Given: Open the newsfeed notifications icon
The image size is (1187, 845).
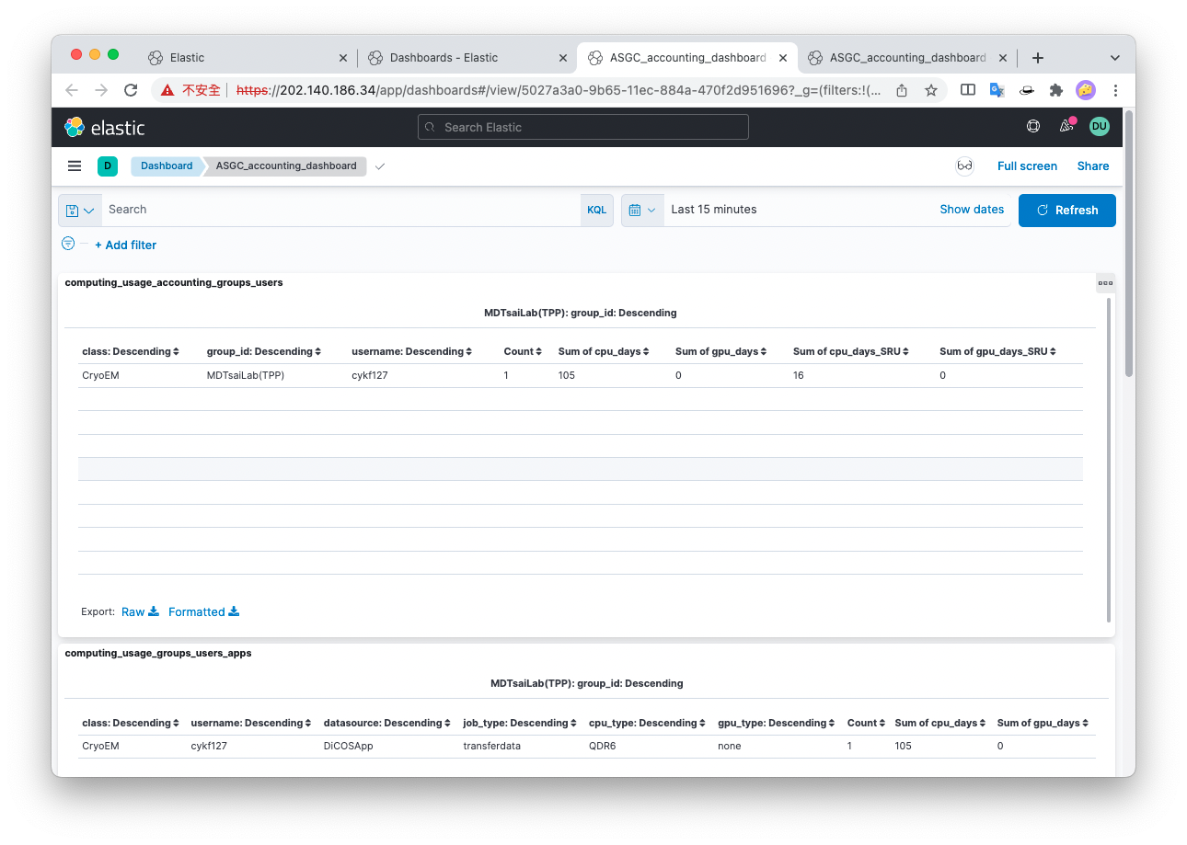Looking at the screenshot, I should coord(1066,127).
